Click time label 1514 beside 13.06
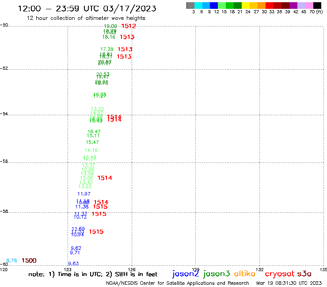 click(x=105, y=178)
